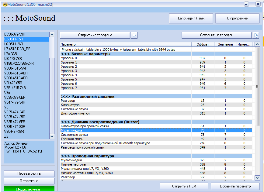
Task: Click "Открыть из телефона" button
Action: [x=95, y=35]
